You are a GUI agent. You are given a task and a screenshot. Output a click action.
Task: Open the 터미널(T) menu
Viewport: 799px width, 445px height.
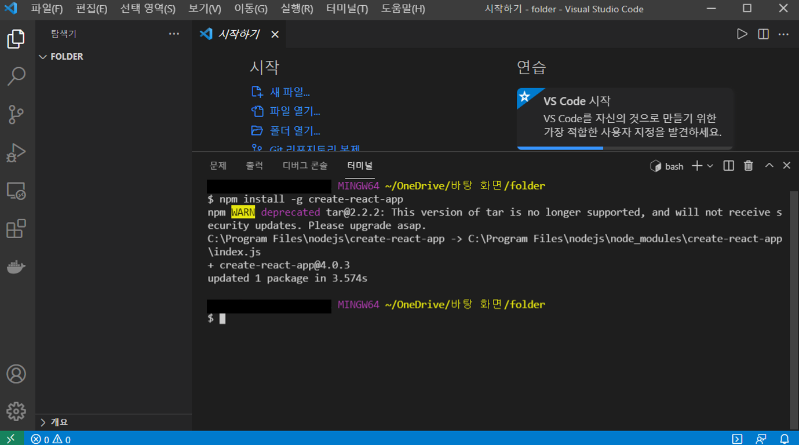347,9
